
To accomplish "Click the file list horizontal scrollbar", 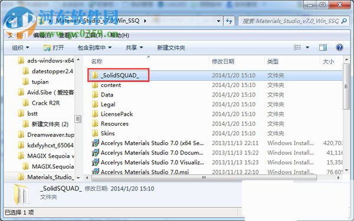I will coord(204,178).
